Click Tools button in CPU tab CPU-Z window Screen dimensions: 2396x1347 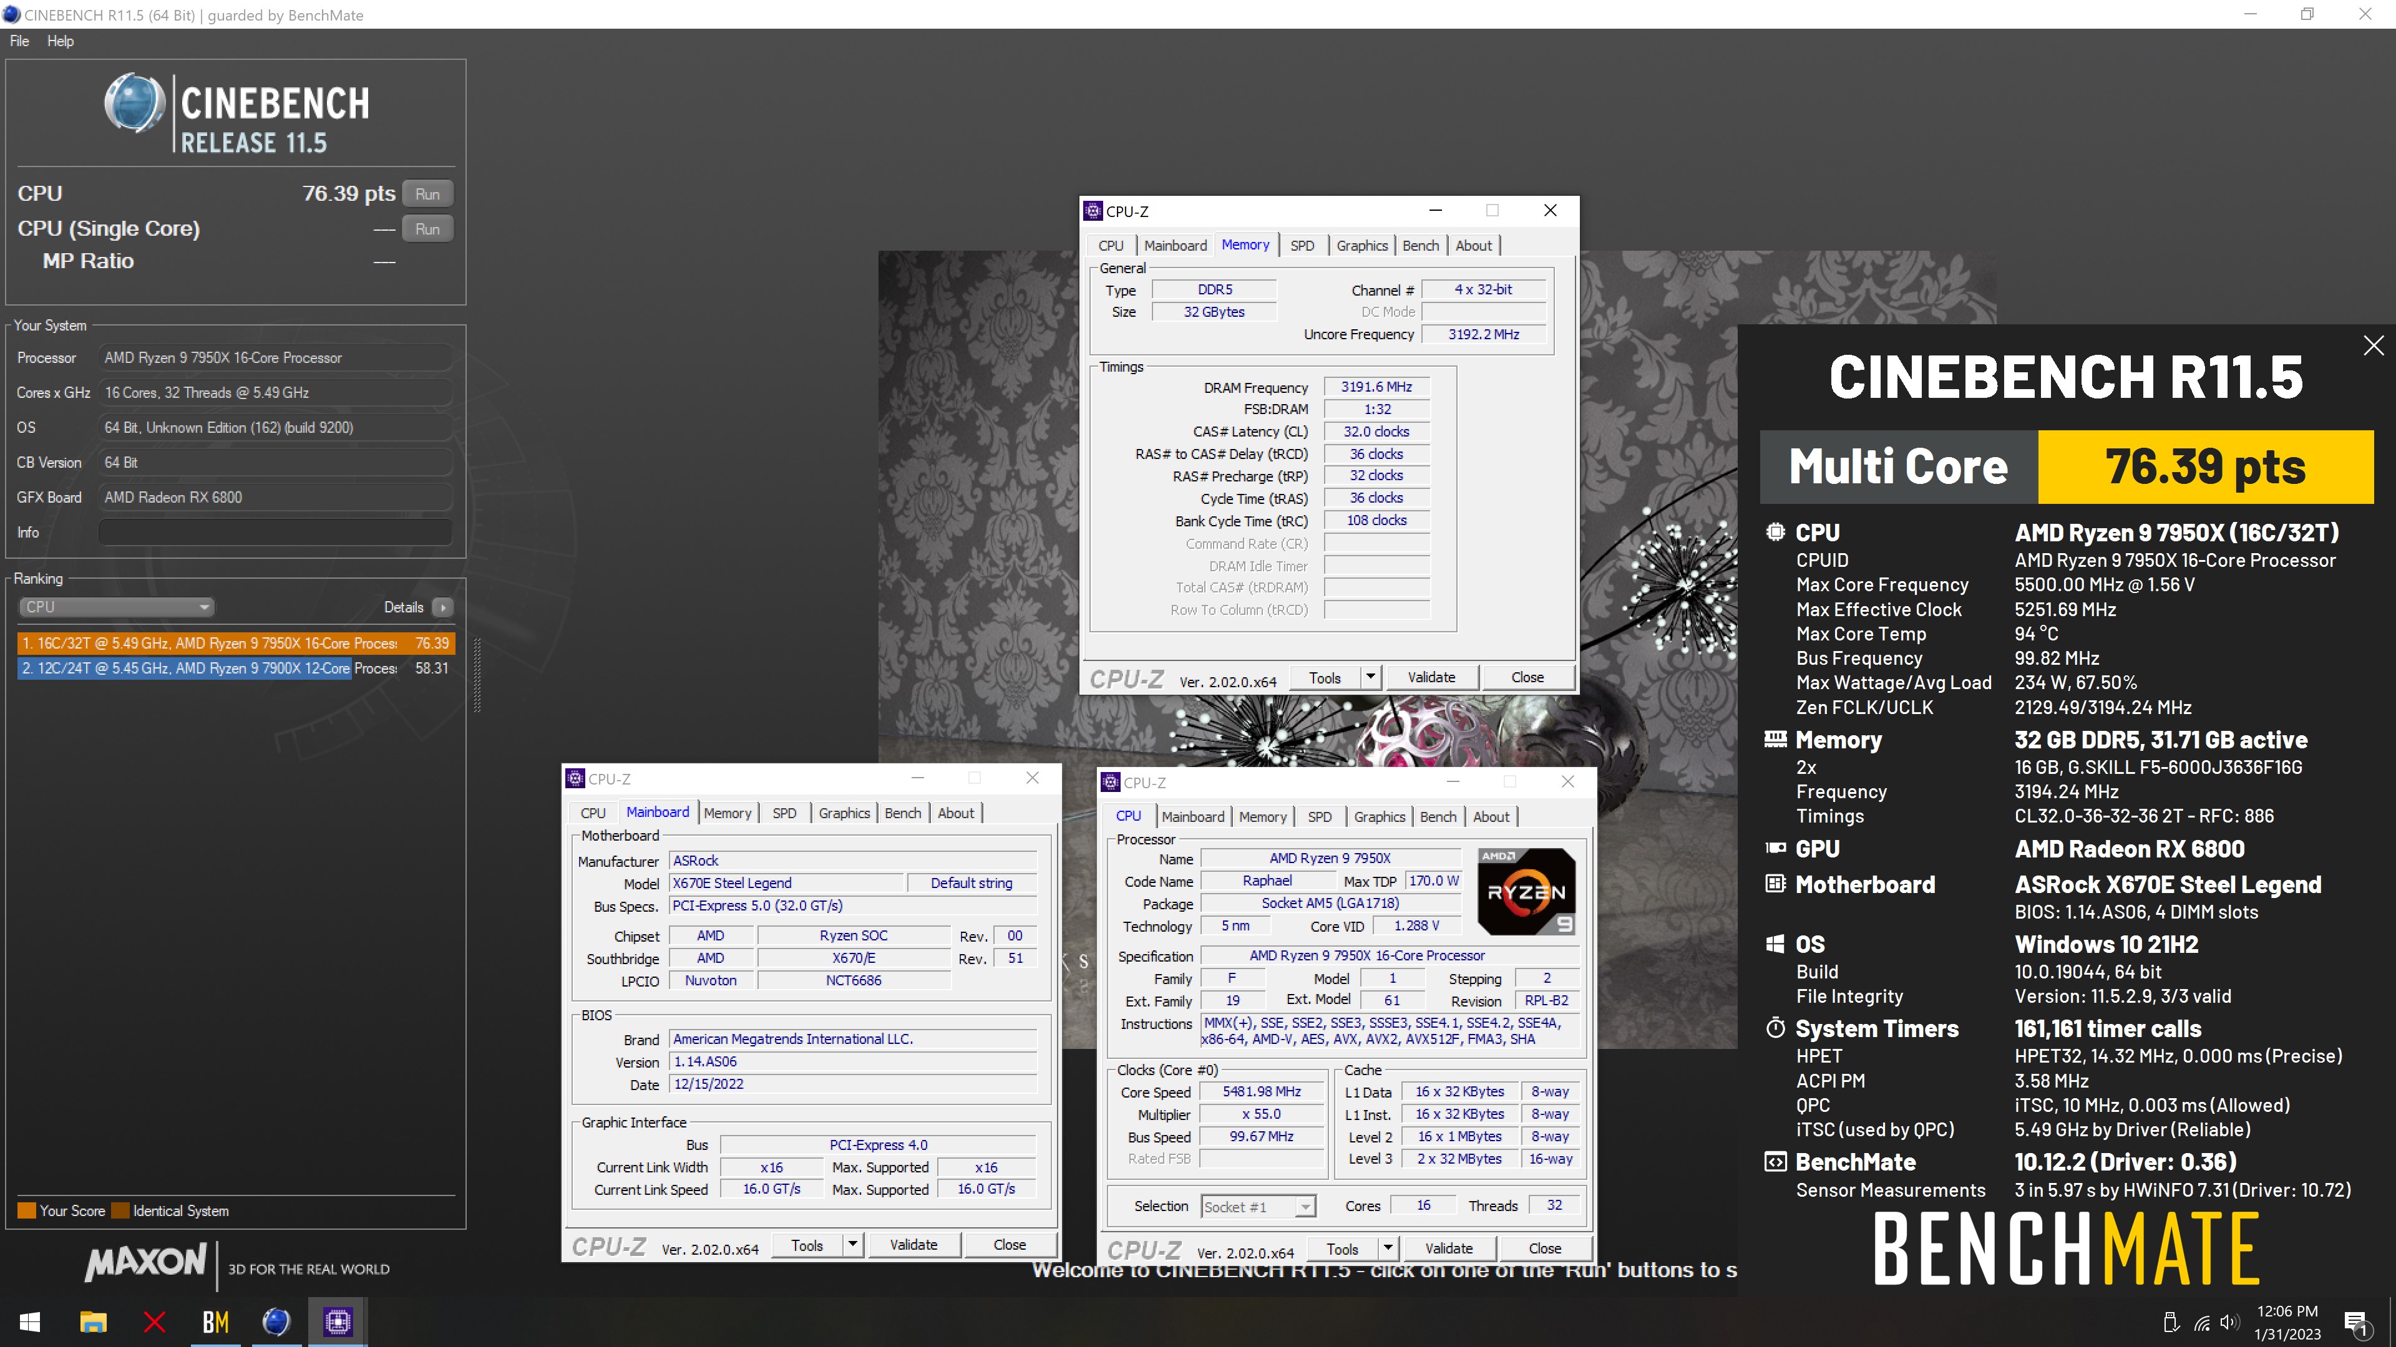[x=1342, y=1248]
